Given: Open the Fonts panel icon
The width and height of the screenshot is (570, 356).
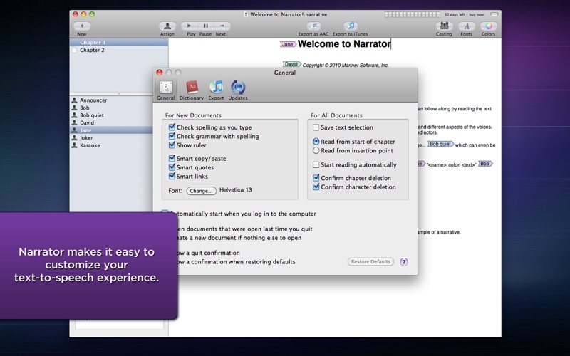Looking at the screenshot, I should click(467, 26).
